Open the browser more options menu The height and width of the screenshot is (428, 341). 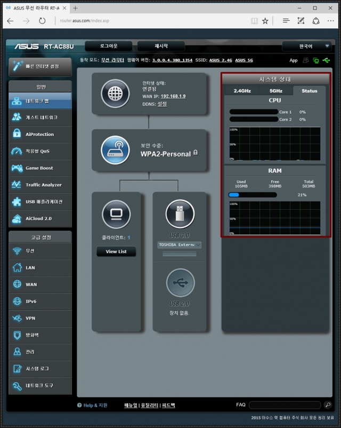[331, 21]
